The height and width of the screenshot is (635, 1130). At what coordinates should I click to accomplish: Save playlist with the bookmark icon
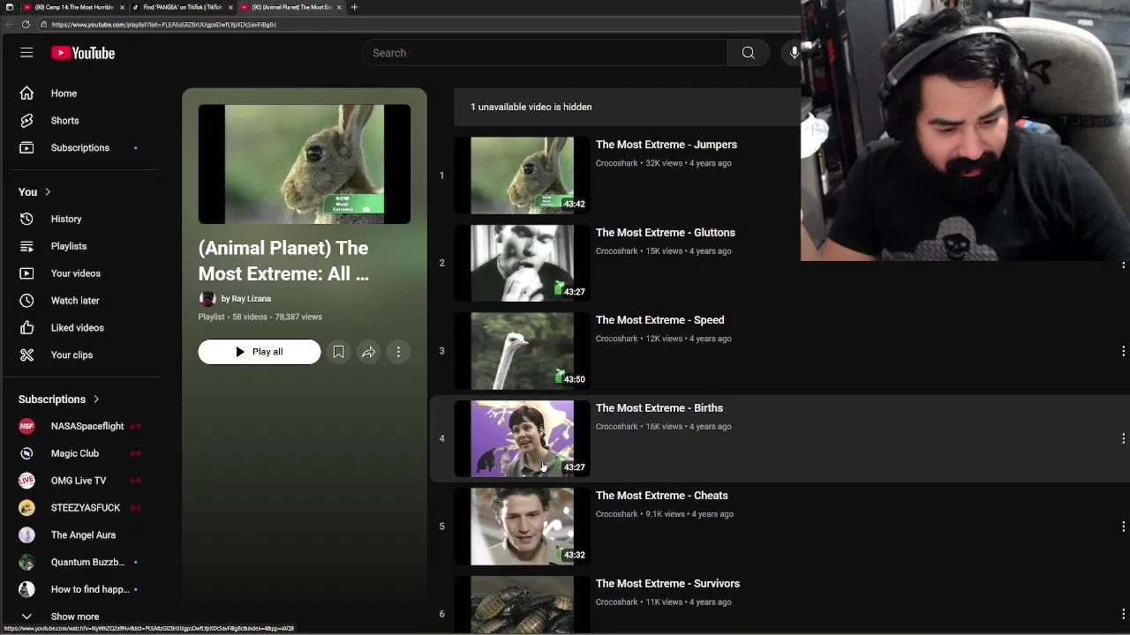(338, 352)
